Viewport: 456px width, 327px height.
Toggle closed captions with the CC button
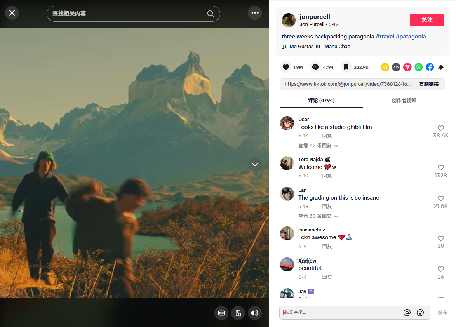221,313
